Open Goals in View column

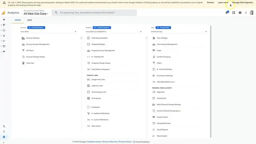point(159,51)
